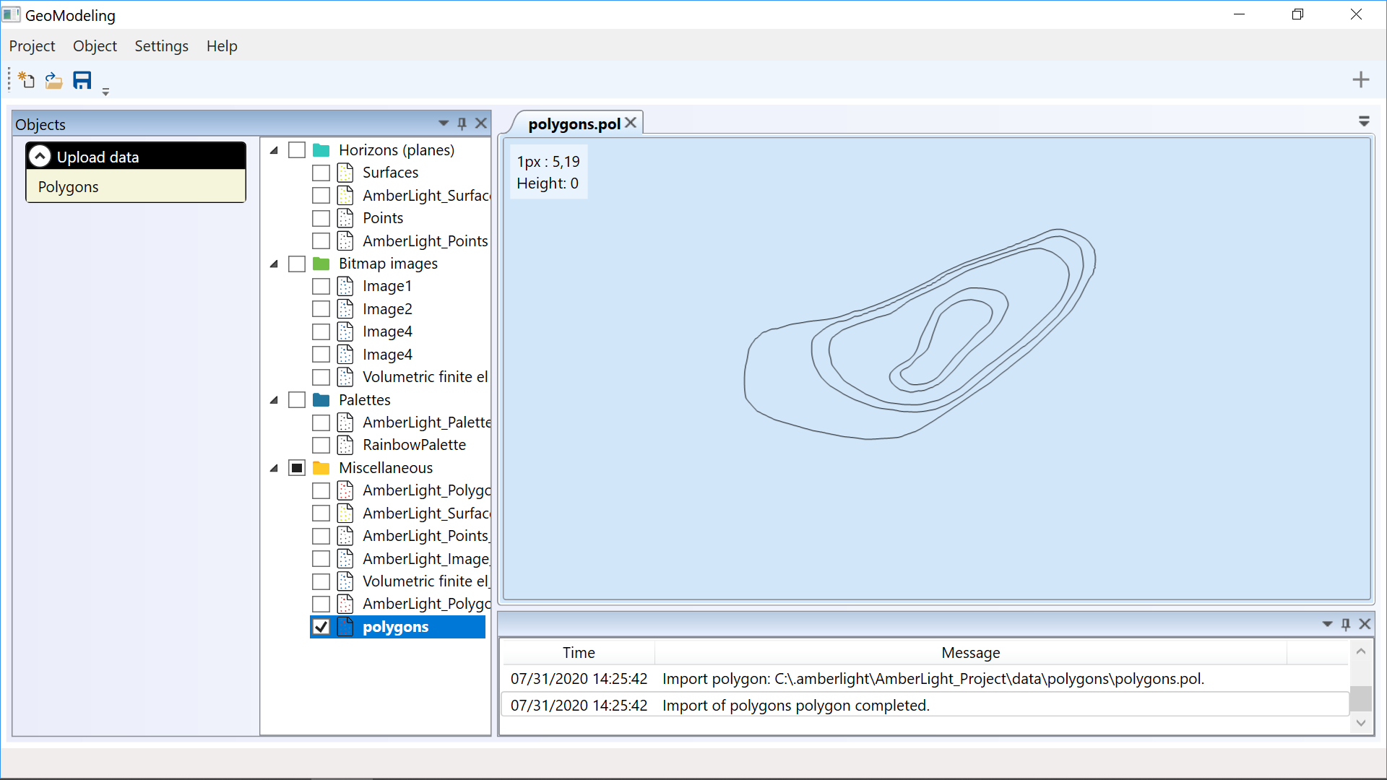The image size is (1387, 780).
Task: Enable the Image1 checkbox
Action: [x=321, y=286]
